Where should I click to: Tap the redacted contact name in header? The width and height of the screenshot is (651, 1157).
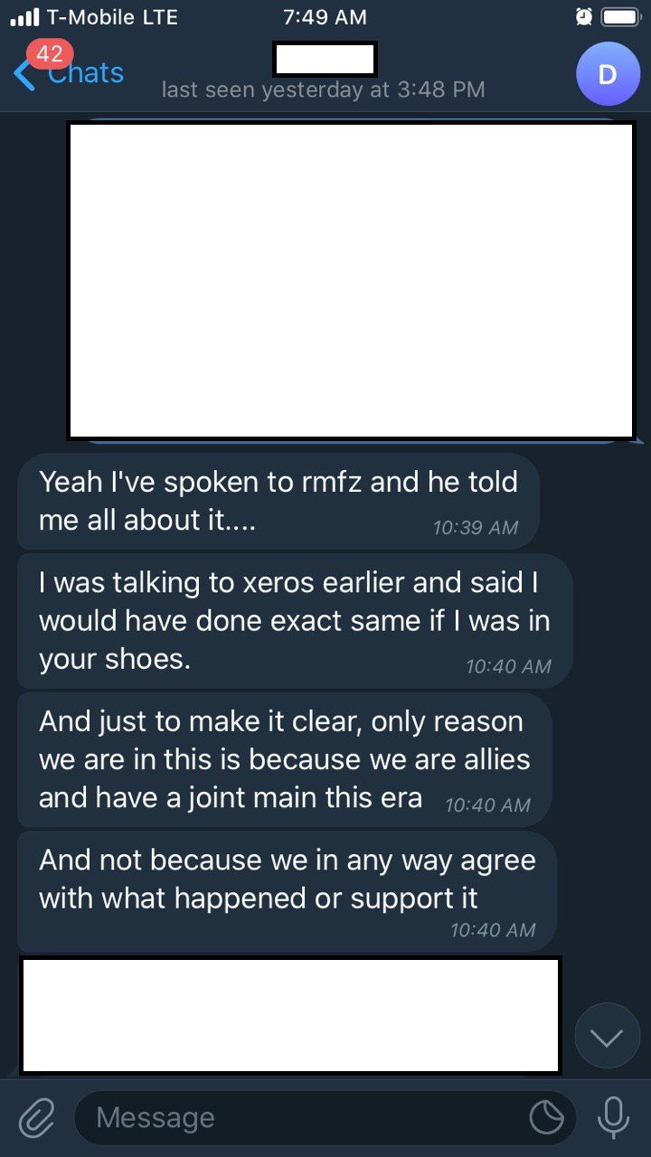325,59
